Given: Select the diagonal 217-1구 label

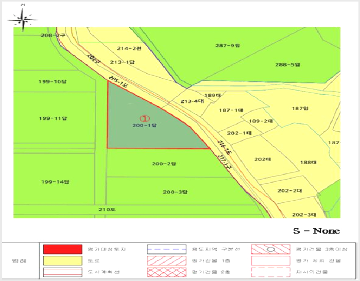Looking at the screenshot, I should [x=224, y=163].
